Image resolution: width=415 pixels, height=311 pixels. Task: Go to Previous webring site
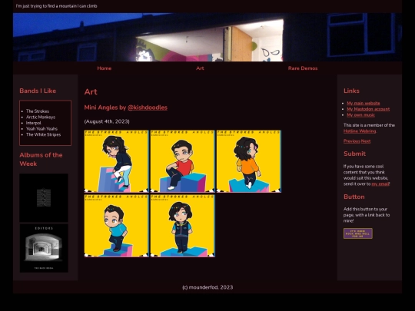click(352, 141)
